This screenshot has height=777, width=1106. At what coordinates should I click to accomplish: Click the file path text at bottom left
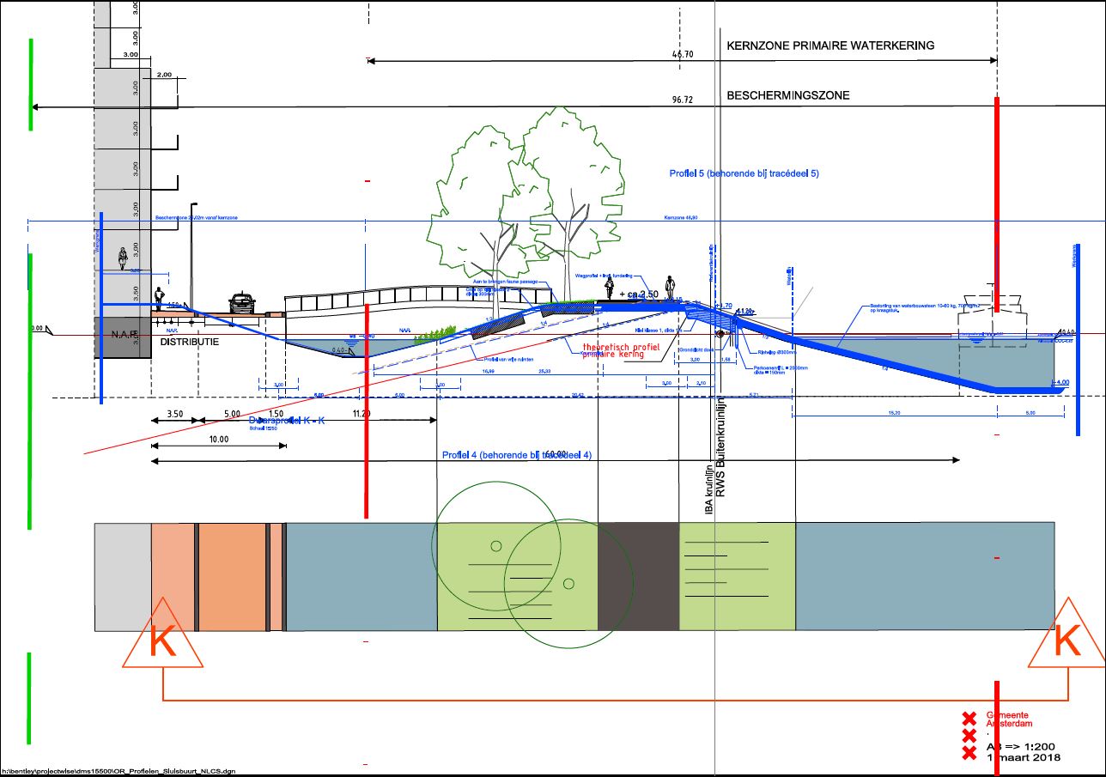(118, 770)
